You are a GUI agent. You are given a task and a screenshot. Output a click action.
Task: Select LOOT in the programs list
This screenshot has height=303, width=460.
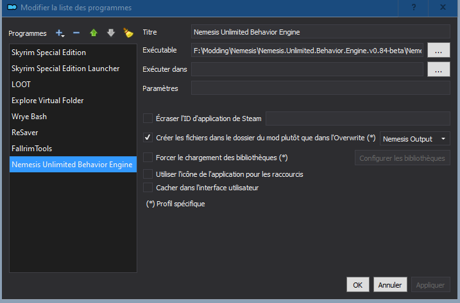22,85
